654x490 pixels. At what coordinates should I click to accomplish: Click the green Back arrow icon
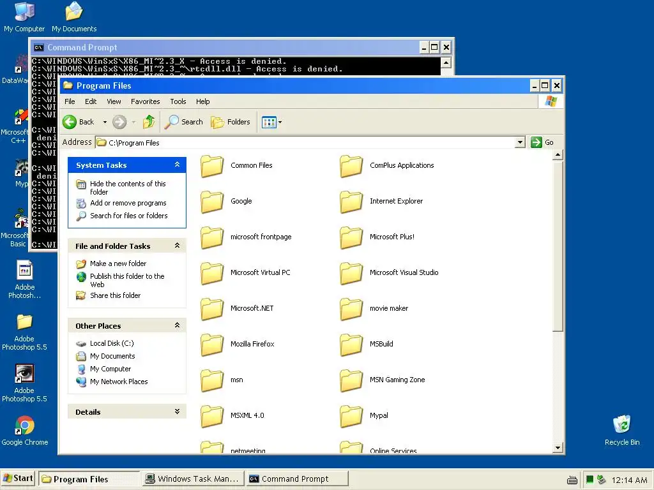click(x=70, y=122)
